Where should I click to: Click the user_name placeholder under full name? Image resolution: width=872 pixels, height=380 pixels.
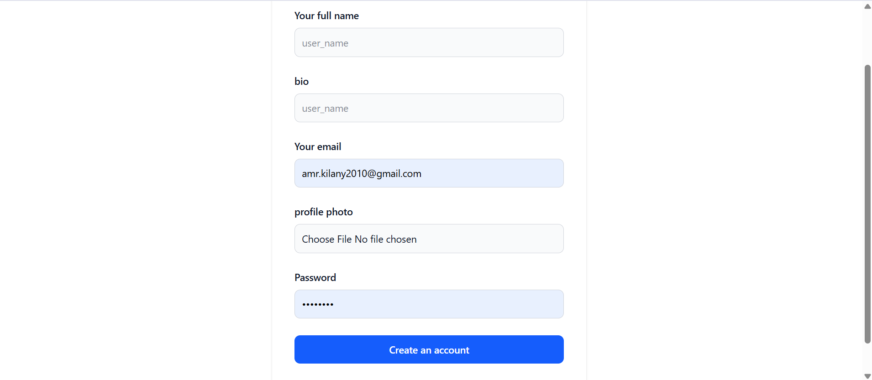(325, 43)
